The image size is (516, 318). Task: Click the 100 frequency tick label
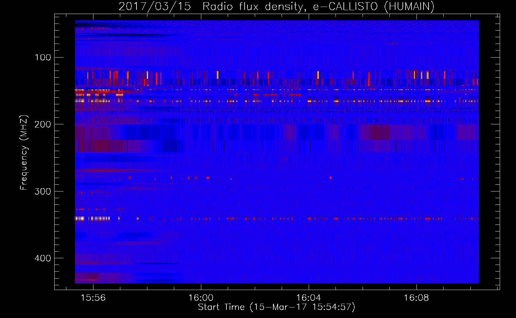[43, 57]
